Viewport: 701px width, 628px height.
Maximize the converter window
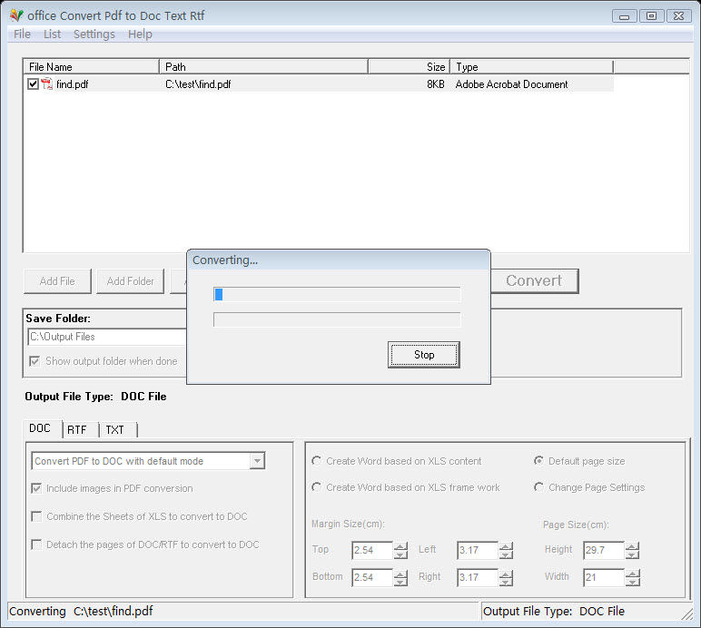click(x=651, y=16)
